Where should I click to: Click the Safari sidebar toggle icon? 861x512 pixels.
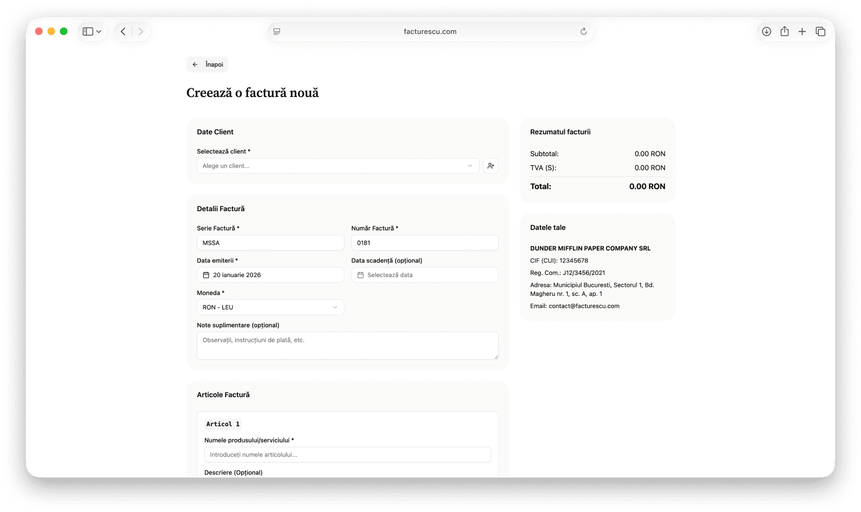(87, 32)
